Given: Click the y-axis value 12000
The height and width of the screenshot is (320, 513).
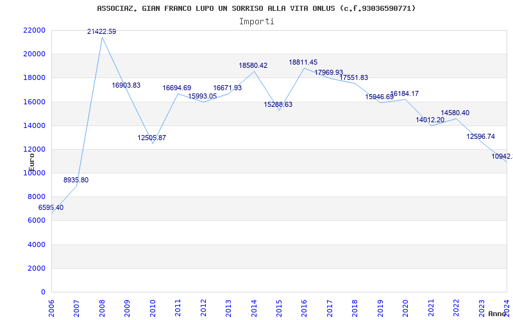Looking at the screenshot, I should [x=35, y=150].
